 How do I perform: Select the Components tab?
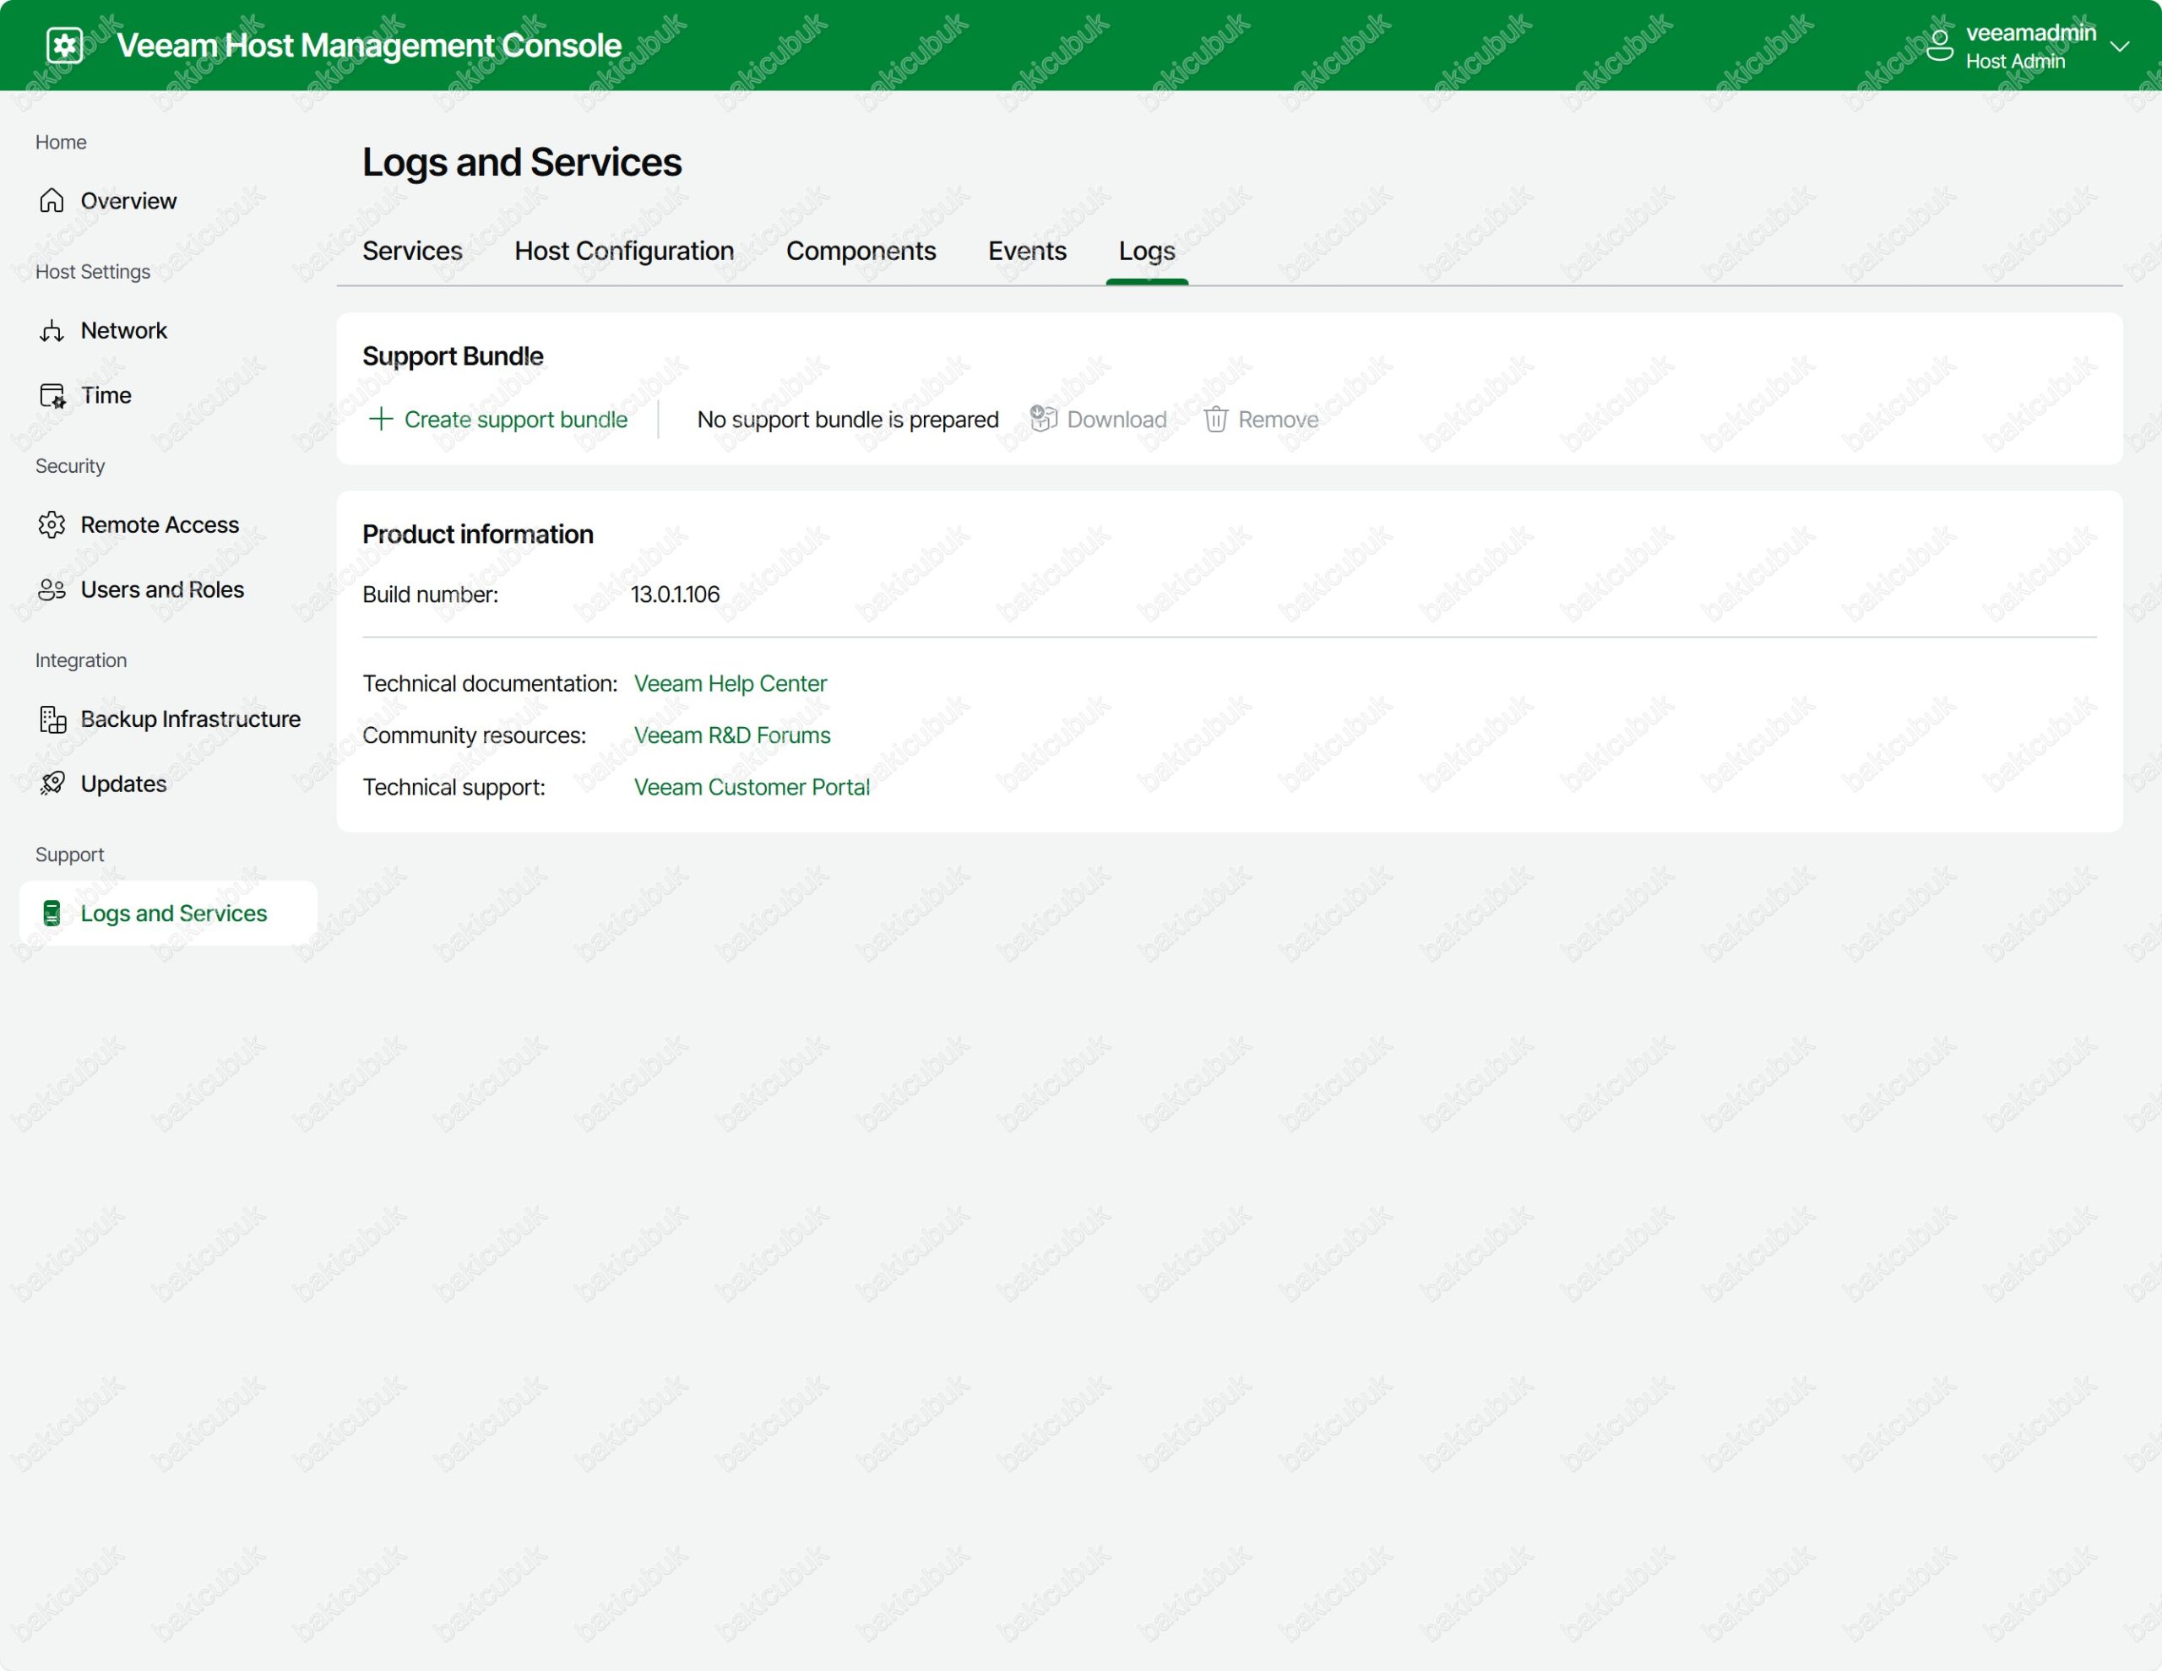pos(861,252)
